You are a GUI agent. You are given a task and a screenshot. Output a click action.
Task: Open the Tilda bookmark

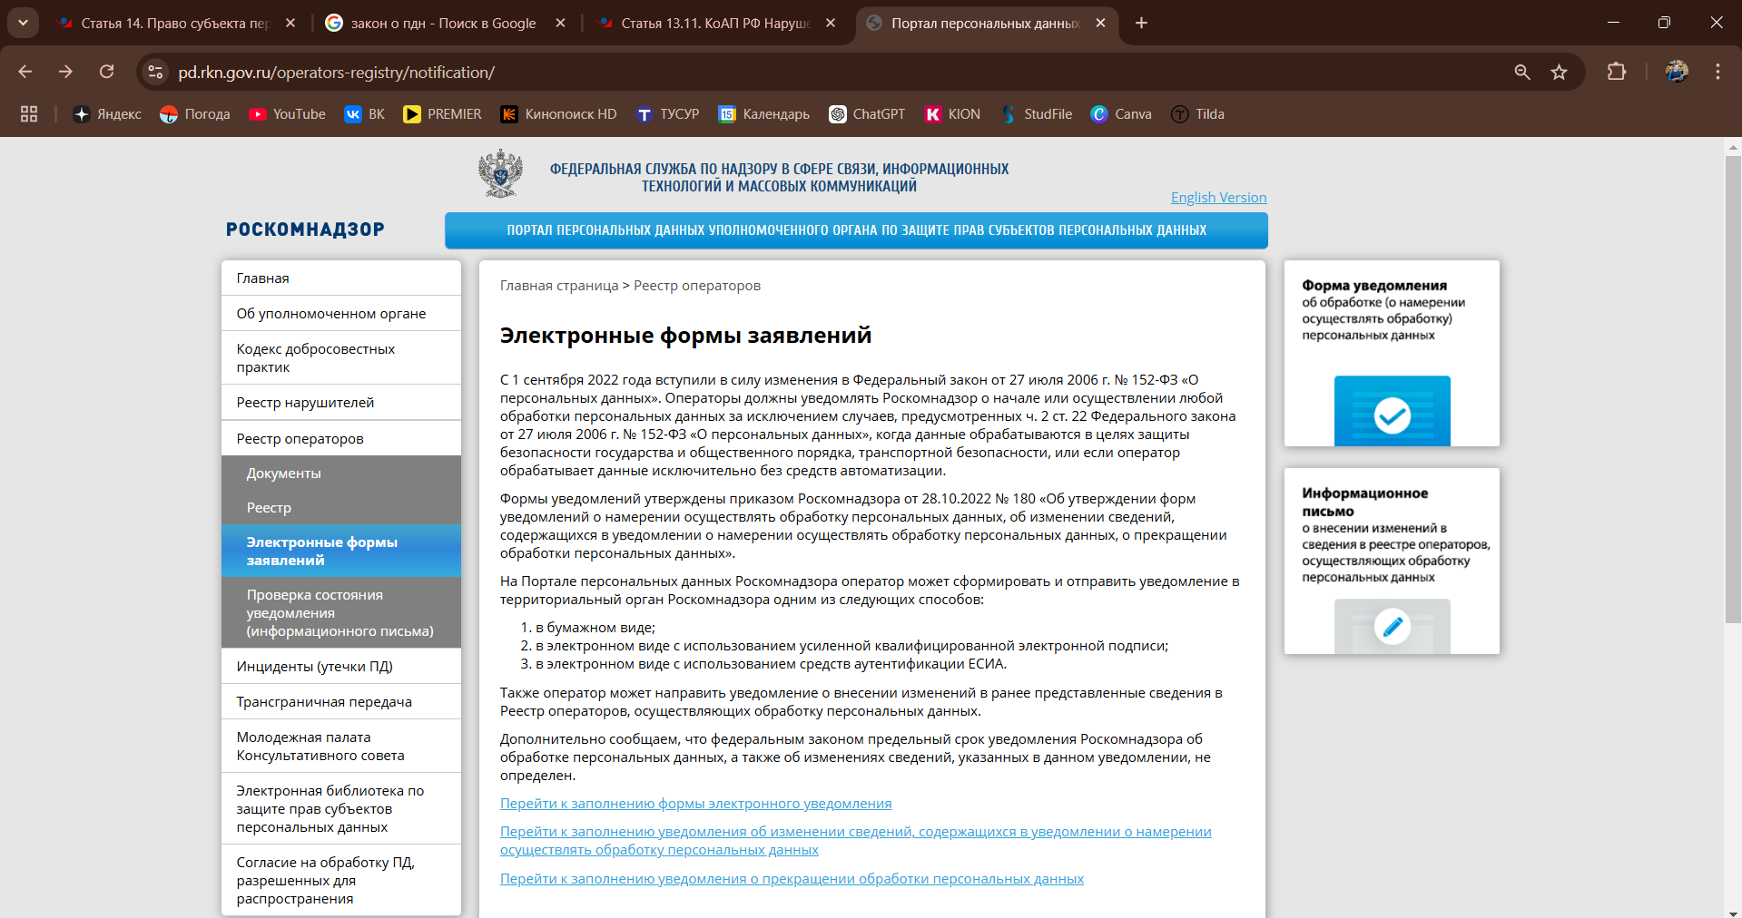coord(1197,114)
